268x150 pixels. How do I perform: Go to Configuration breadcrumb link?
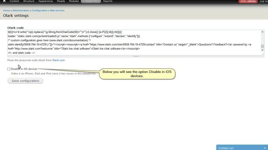(x=40, y=10)
